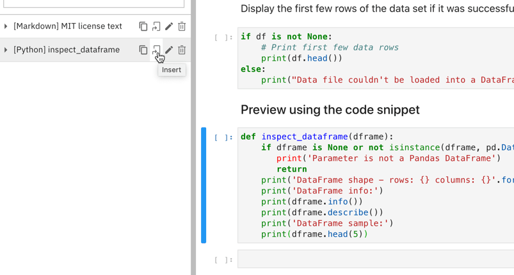514x275 pixels.
Task: Select the [Python] inspect_dataframe entry
Action: pyautogui.click(x=67, y=50)
